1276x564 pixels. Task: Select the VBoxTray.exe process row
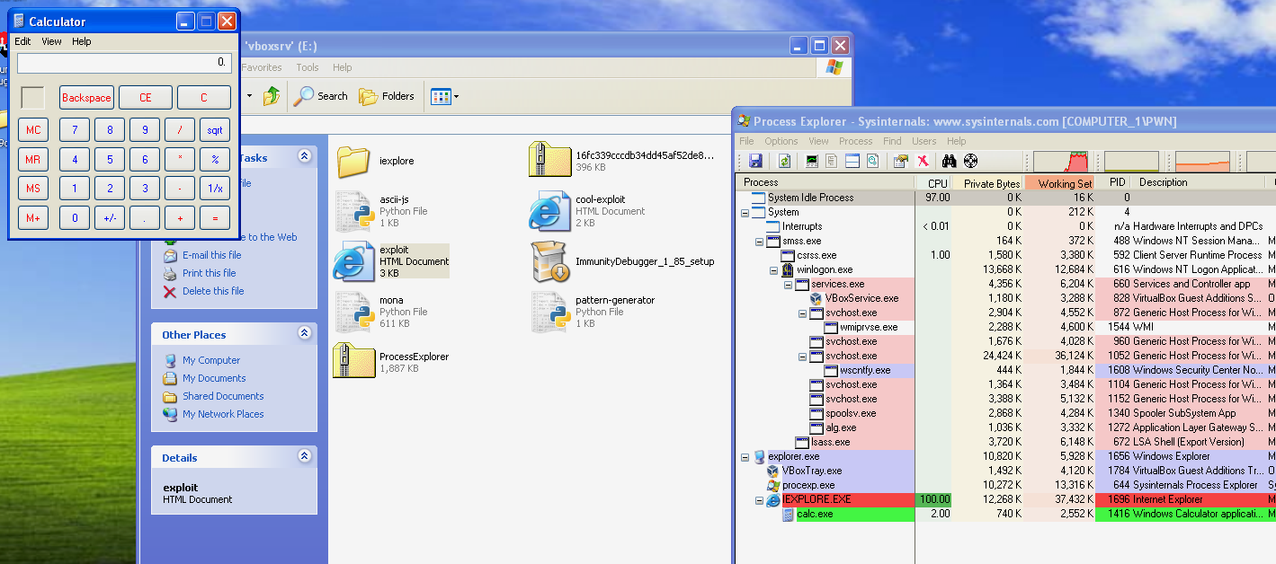pos(1005,471)
